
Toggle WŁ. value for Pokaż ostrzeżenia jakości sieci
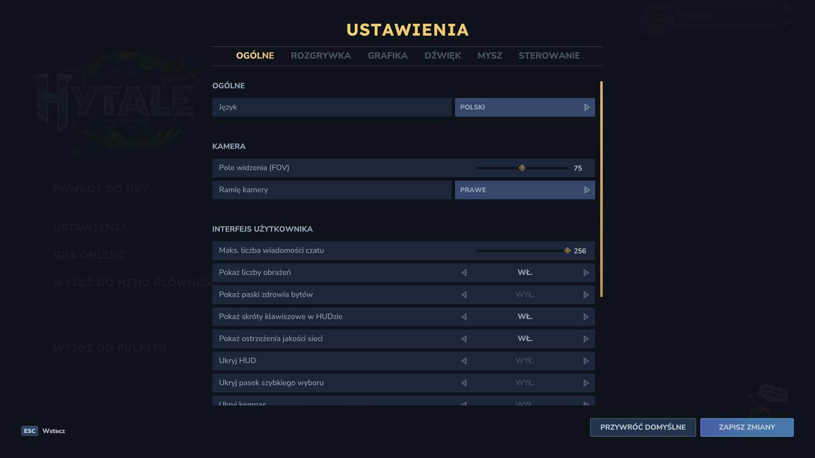coord(525,339)
